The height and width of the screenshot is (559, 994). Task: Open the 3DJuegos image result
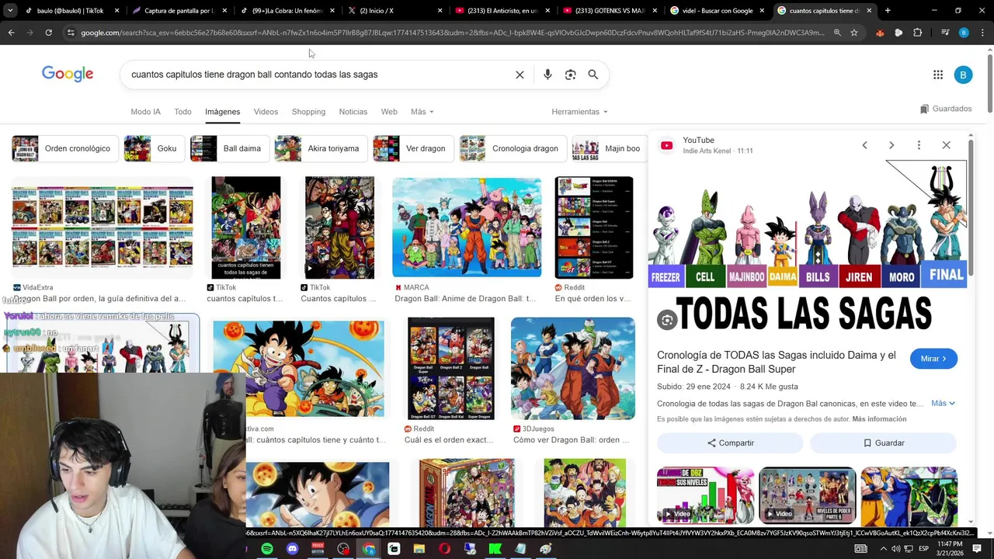[572, 368]
